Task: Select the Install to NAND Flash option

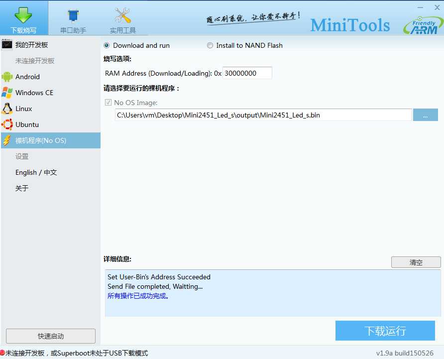Action: 210,45
